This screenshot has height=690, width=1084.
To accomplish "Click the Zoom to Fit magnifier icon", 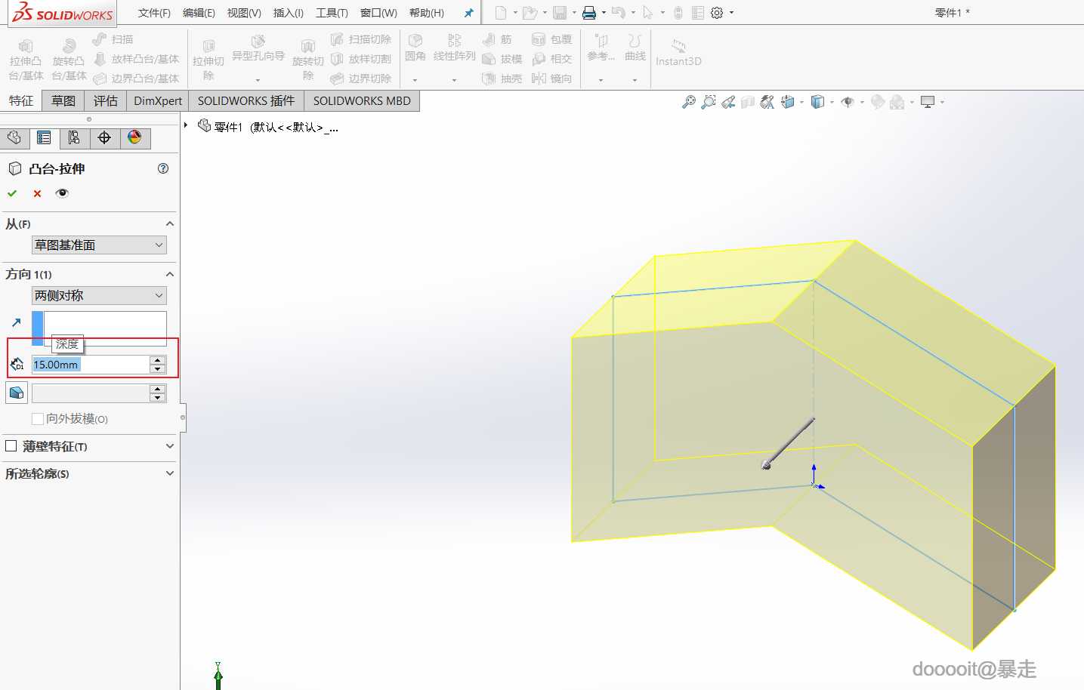I will pyautogui.click(x=688, y=102).
